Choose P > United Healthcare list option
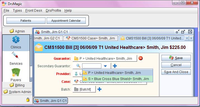 click(118, 73)
